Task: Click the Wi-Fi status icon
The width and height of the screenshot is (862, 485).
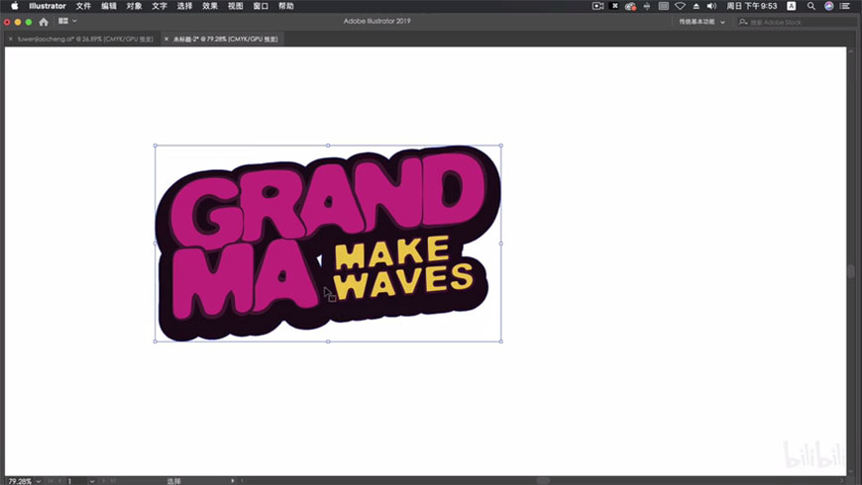Action: [x=680, y=6]
